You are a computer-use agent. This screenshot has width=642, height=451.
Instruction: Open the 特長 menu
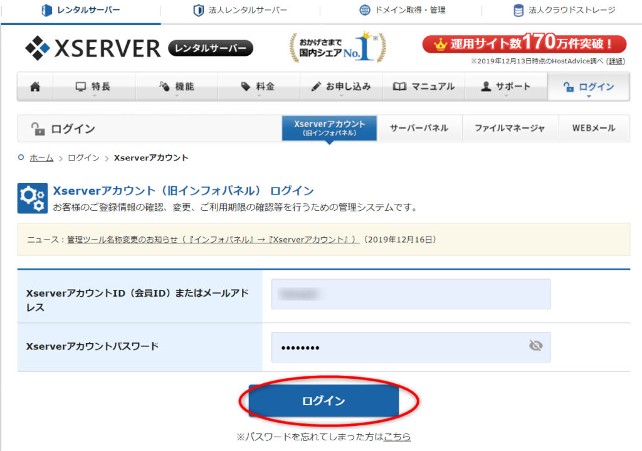(94, 87)
